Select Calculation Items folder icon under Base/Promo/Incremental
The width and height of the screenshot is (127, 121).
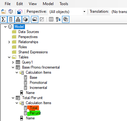point(22,73)
